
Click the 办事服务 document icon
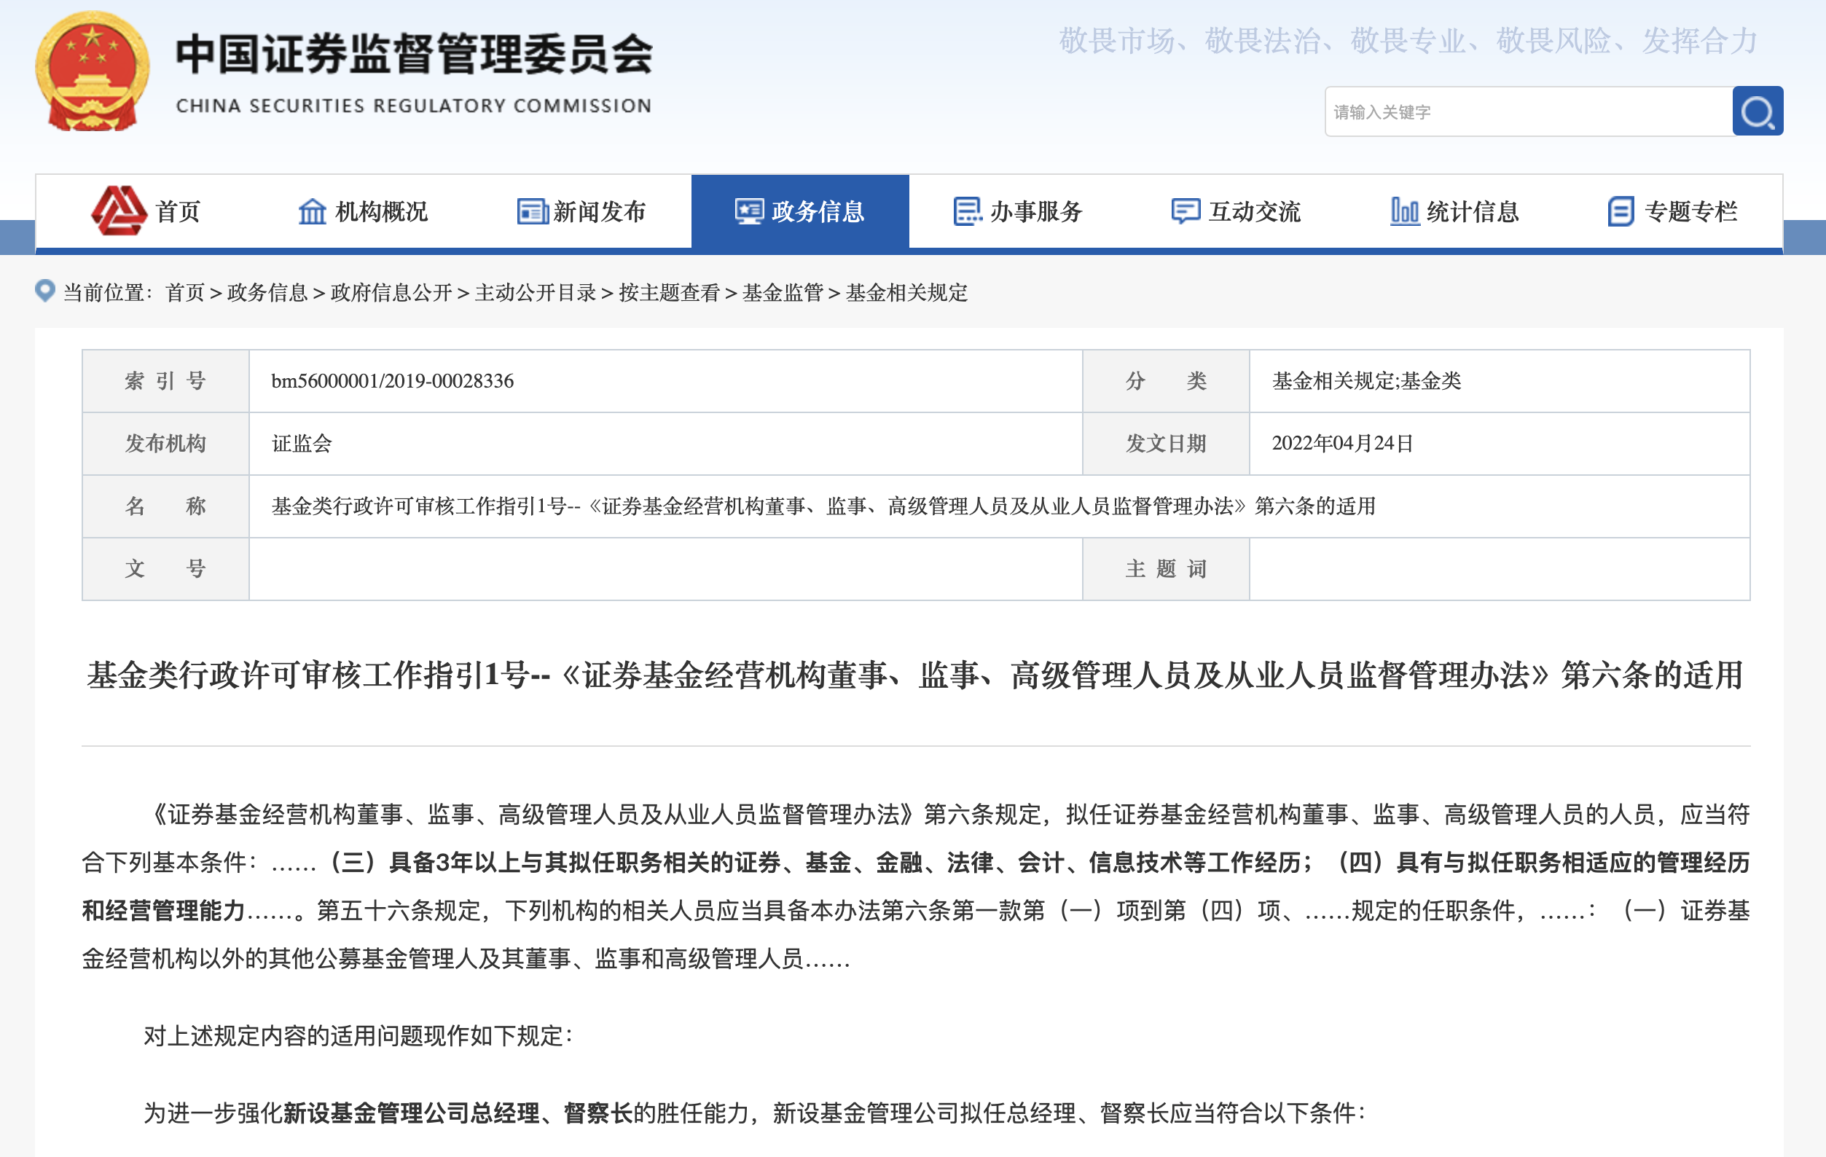pyautogui.click(x=967, y=211)
